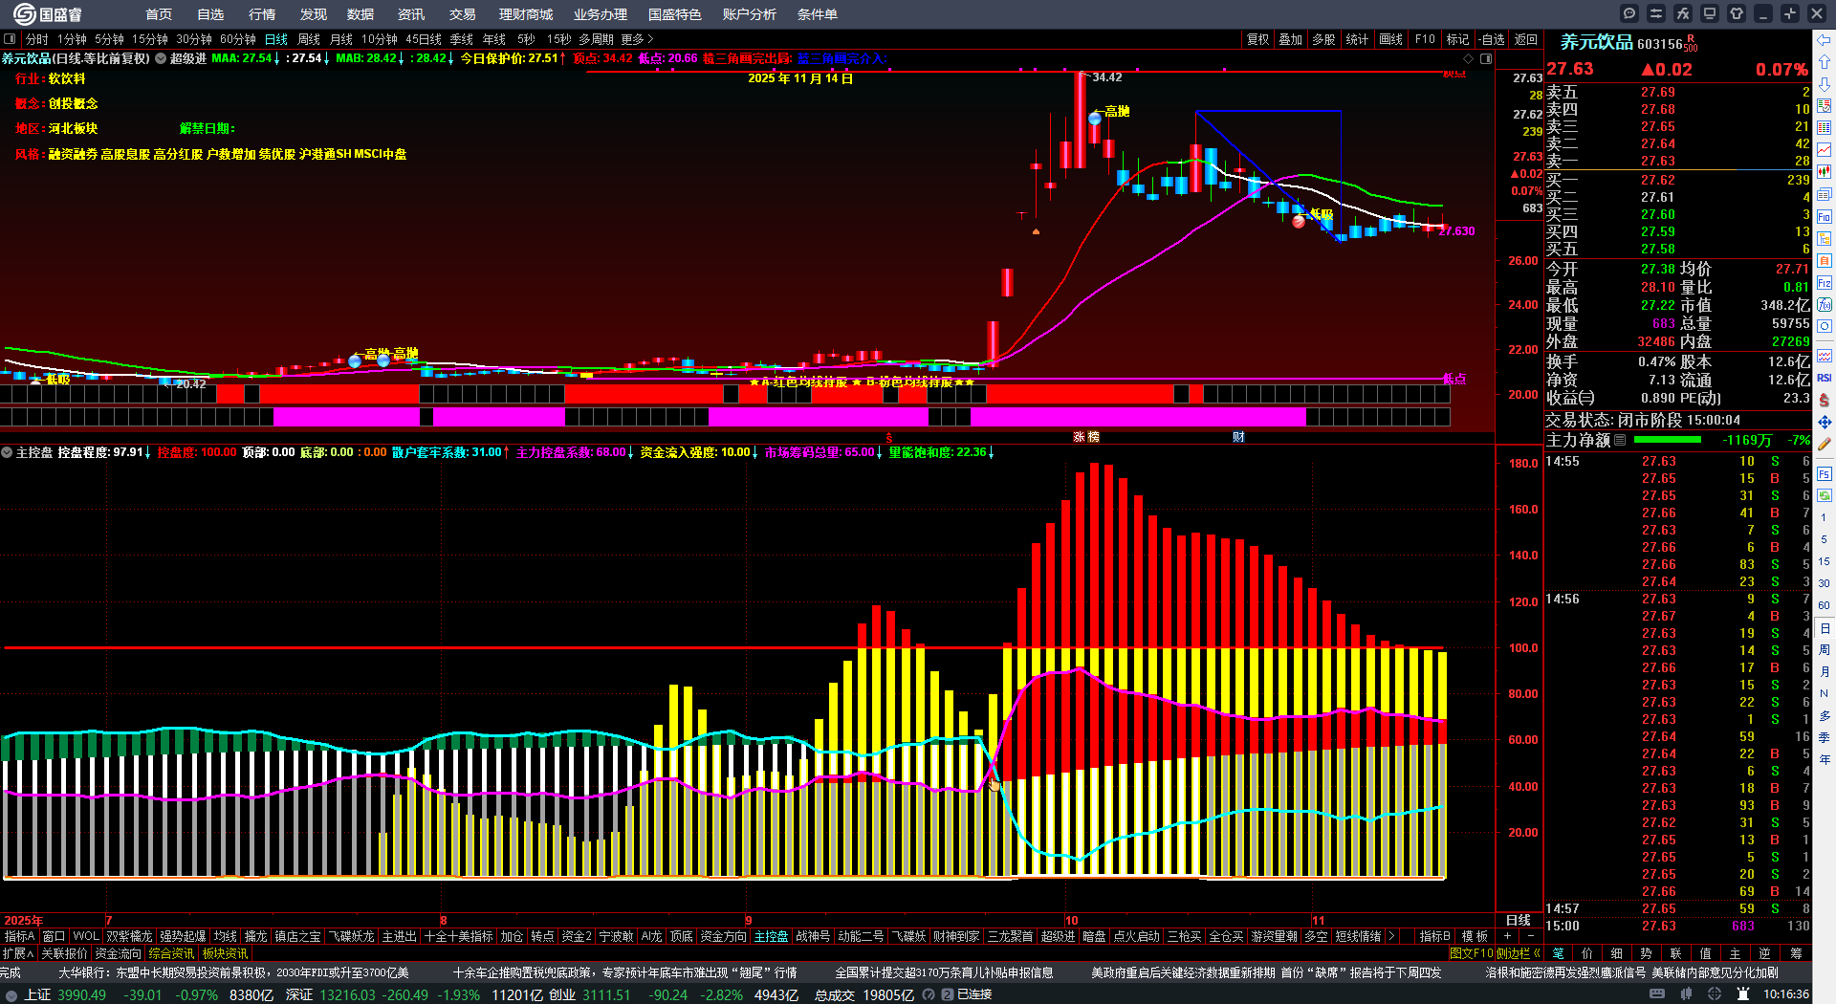The image size is (1836, 1004).
Task: Open the f(x) formula icon in sidebar
Action: (1825, 305)
